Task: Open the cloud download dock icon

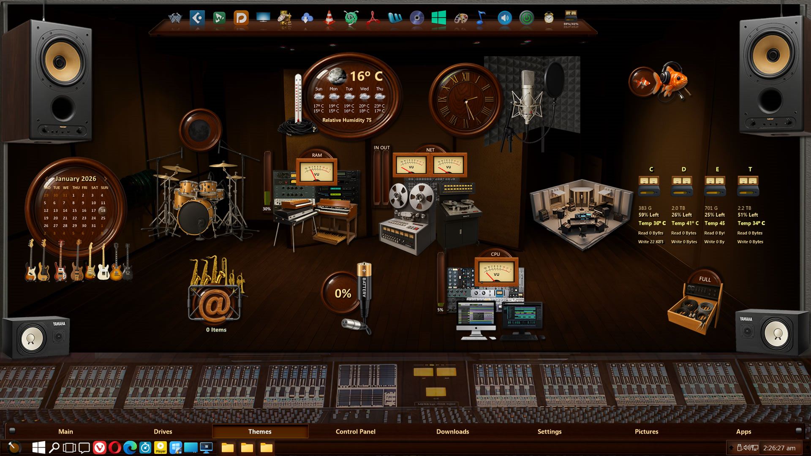Action: (307, 18)
